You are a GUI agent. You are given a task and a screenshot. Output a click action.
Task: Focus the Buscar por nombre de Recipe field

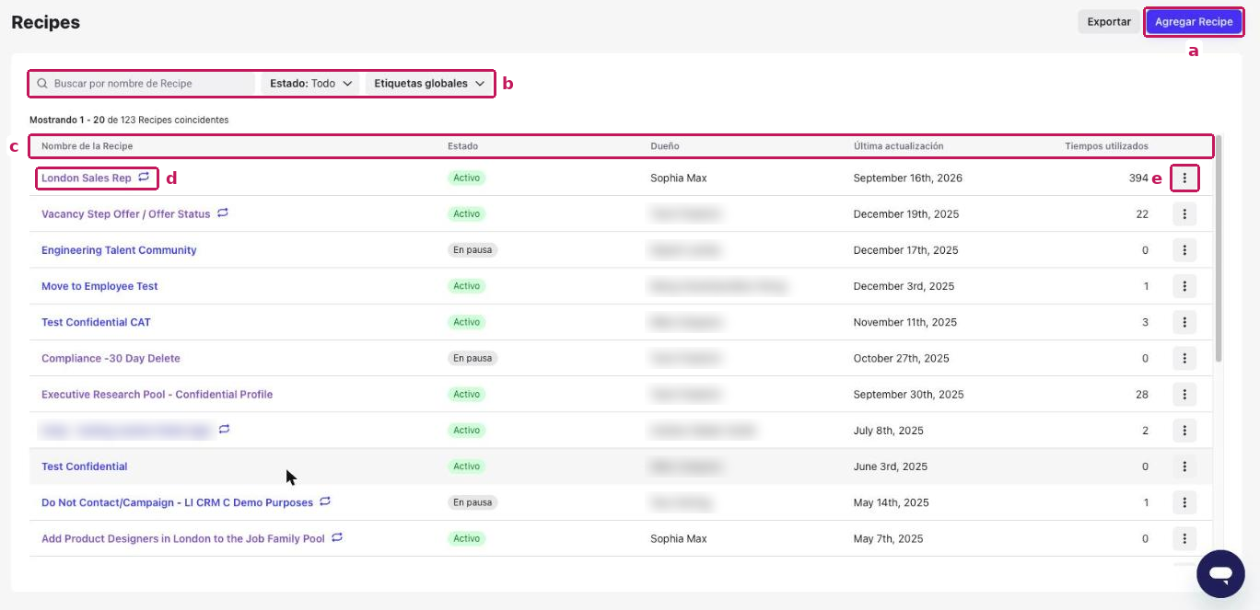(143, 84)
